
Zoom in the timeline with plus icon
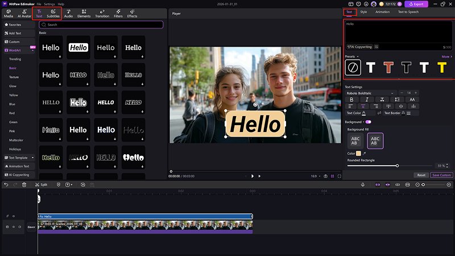[x=449, y=184]
